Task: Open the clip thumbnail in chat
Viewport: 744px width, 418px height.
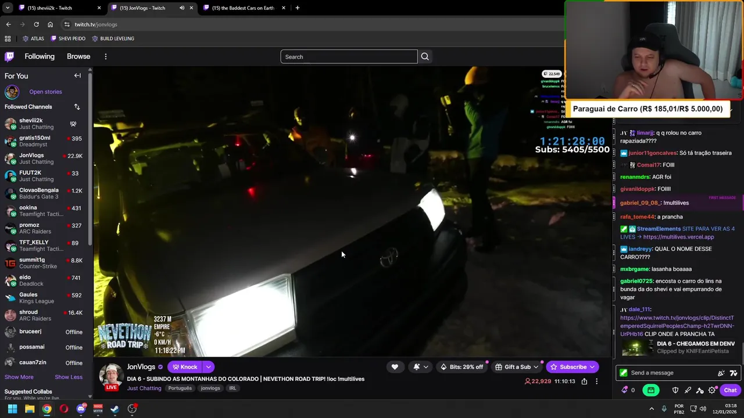Action: [636, 348]
